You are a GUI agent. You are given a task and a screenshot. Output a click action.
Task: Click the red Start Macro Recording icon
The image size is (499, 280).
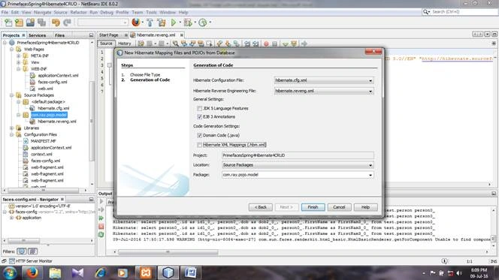tap(266, 44)
